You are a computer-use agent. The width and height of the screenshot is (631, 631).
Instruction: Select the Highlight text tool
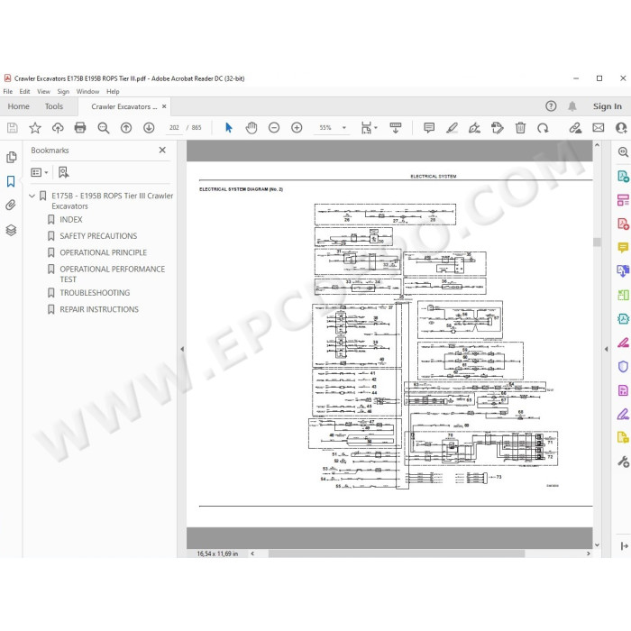point(452,128)
